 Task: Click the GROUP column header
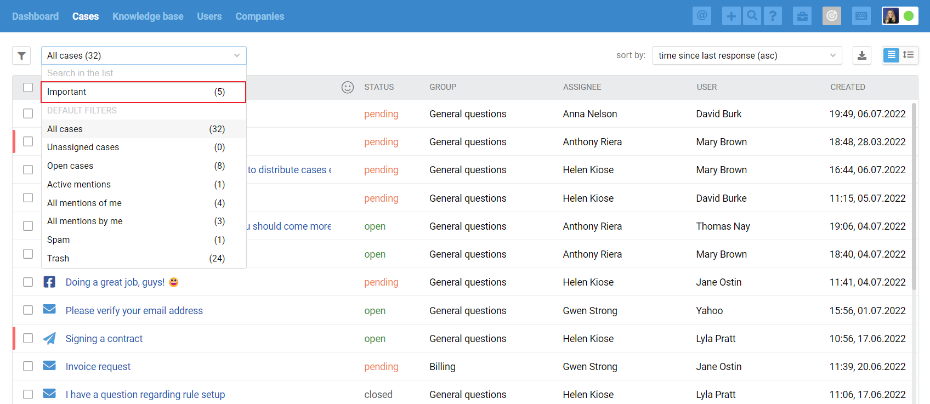[443, 87]
